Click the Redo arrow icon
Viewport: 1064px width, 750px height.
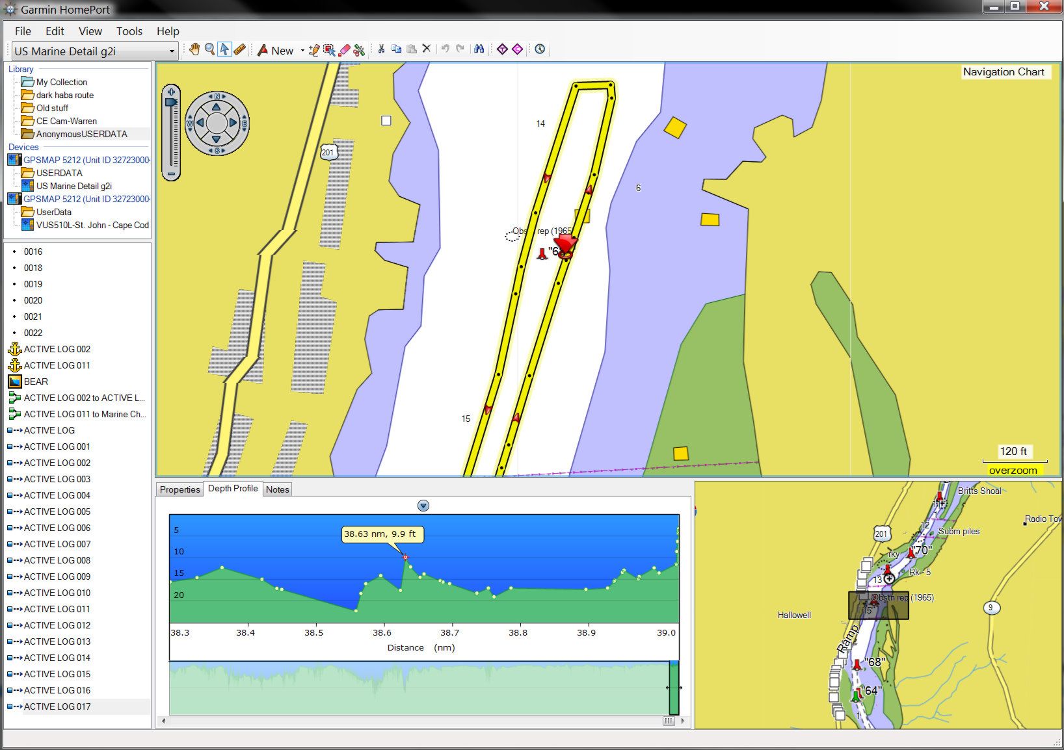coord(460,49)
